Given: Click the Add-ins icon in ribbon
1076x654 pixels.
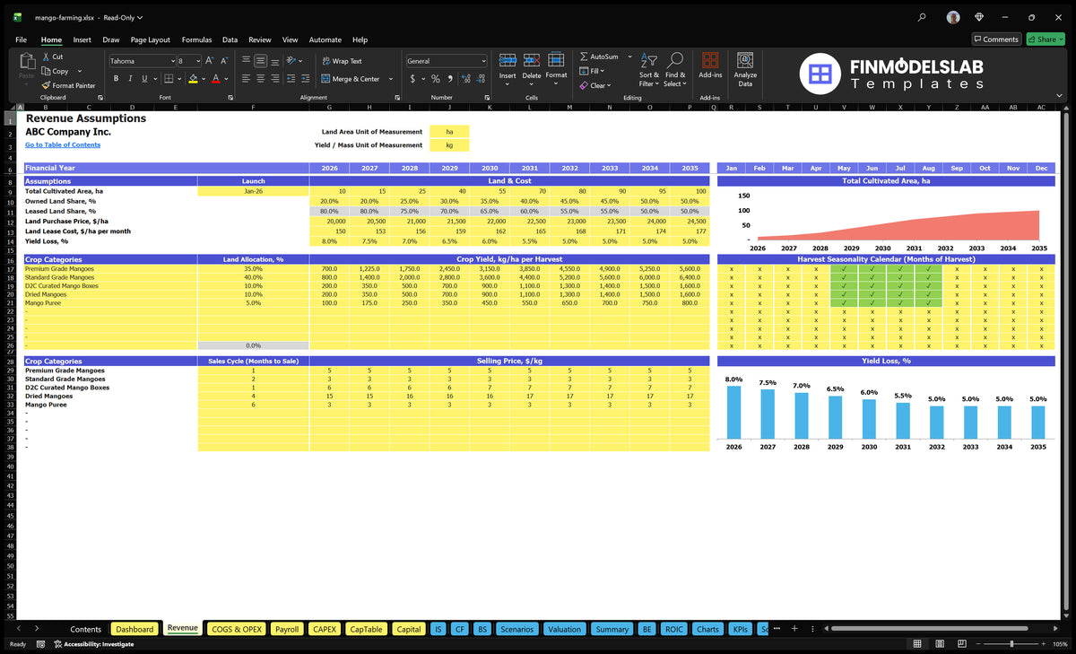Looking at the screenshot, I should (x=710, y=65).
